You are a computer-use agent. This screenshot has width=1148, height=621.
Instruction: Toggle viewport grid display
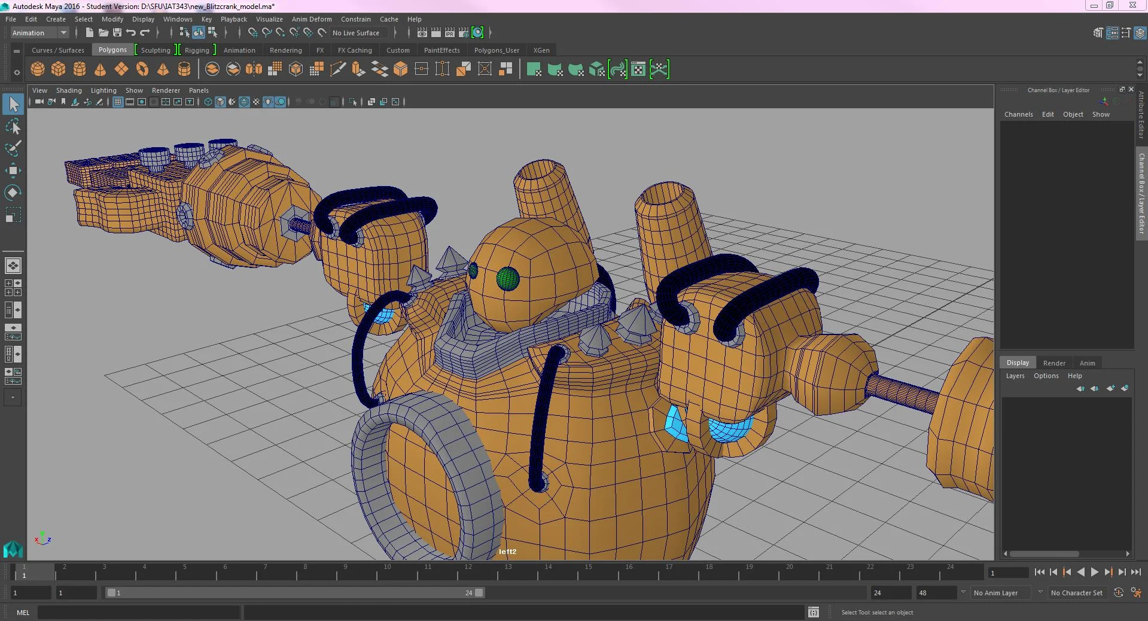[118, 102]
